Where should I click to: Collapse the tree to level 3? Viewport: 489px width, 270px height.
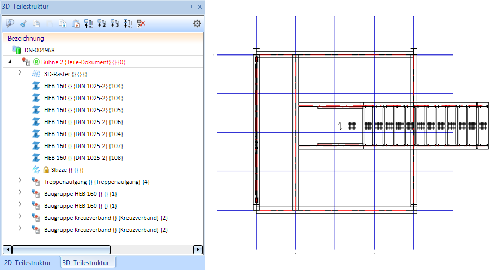click(x=114, y=23)
